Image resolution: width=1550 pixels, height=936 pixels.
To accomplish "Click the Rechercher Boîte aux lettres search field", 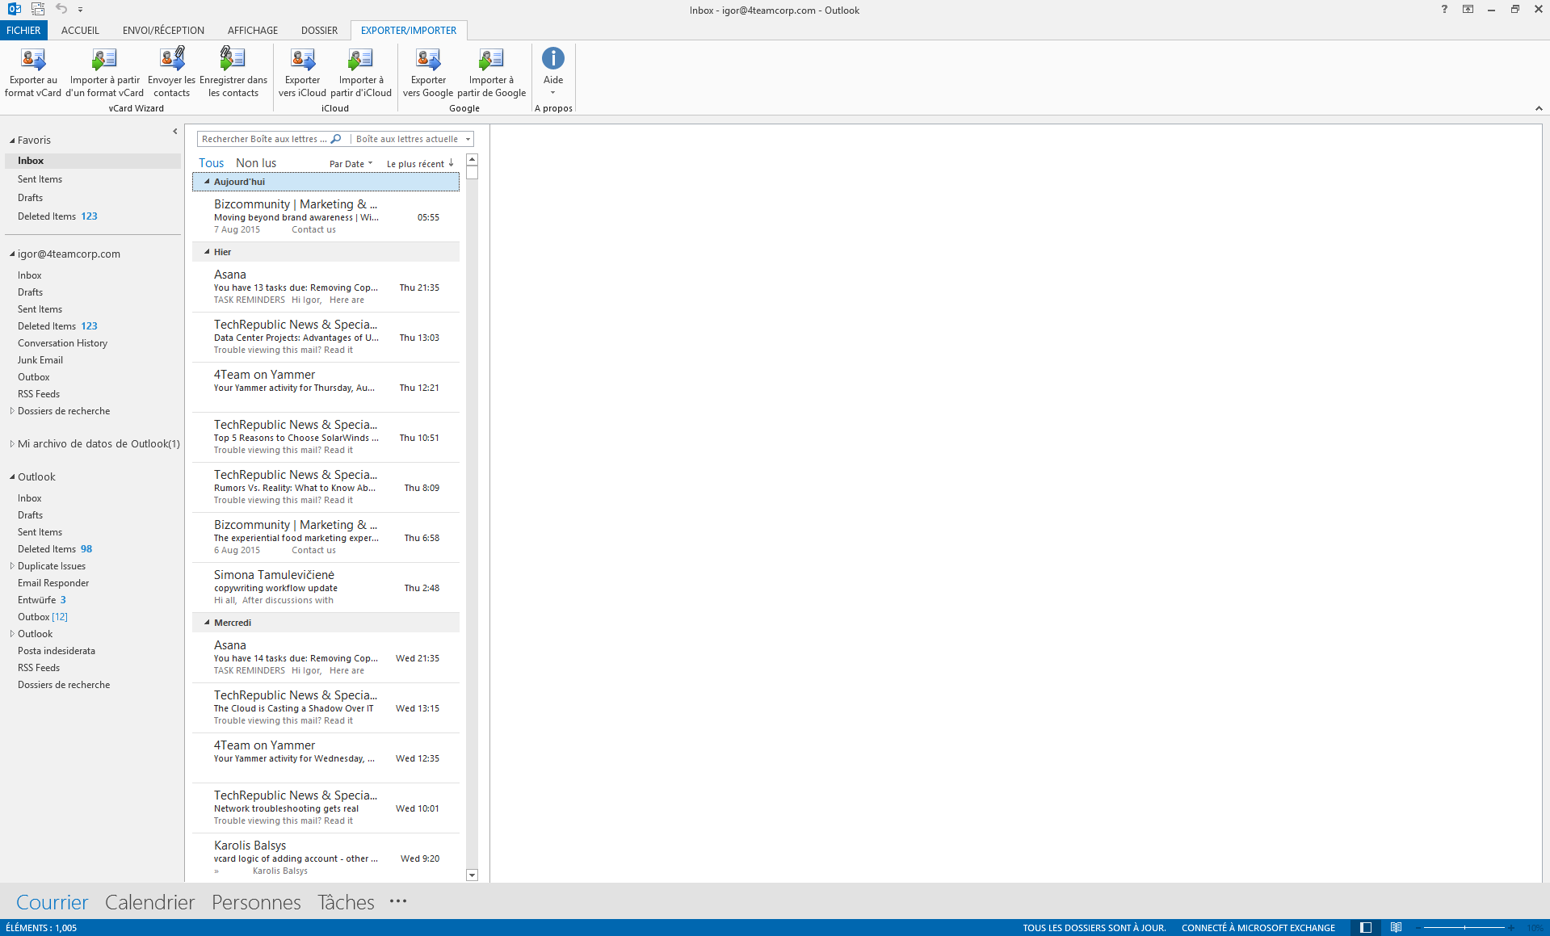I will coord(264,139).
